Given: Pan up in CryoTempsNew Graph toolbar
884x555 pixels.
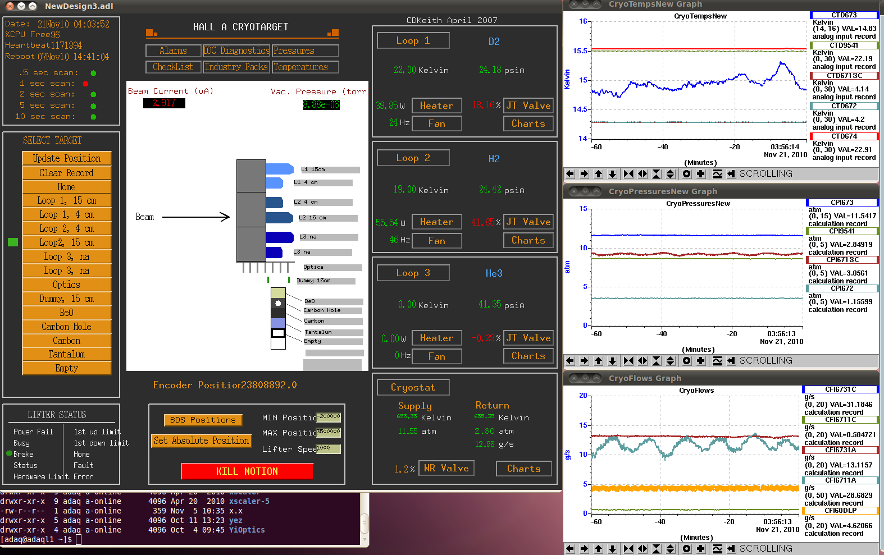Looking at the screenshot, I should click(x=599, y=174).
